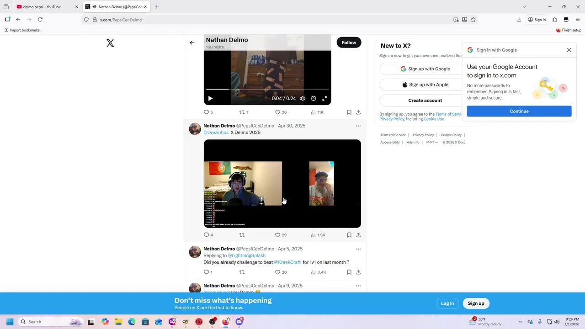Image resolution: width=585 pixels, height=329 pixels.
Task: Open video settings via the gear icon
Action: 314,98
